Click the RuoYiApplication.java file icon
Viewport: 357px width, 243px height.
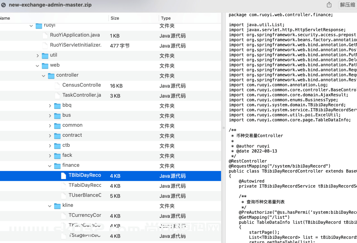45,35
